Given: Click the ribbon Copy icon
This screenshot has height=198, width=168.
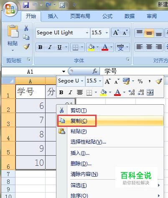Looking at the screenshot, I should [x=26, y=37].
